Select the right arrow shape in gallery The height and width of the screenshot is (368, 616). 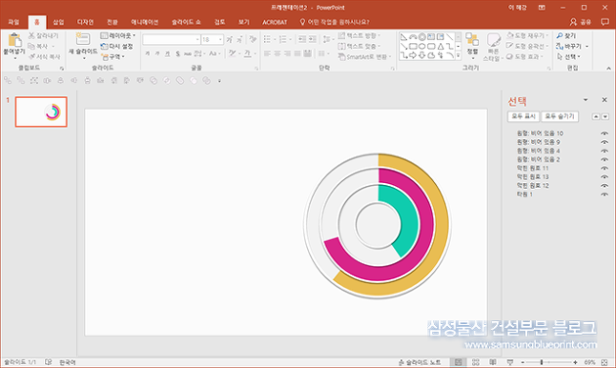(x=413, y=56)
